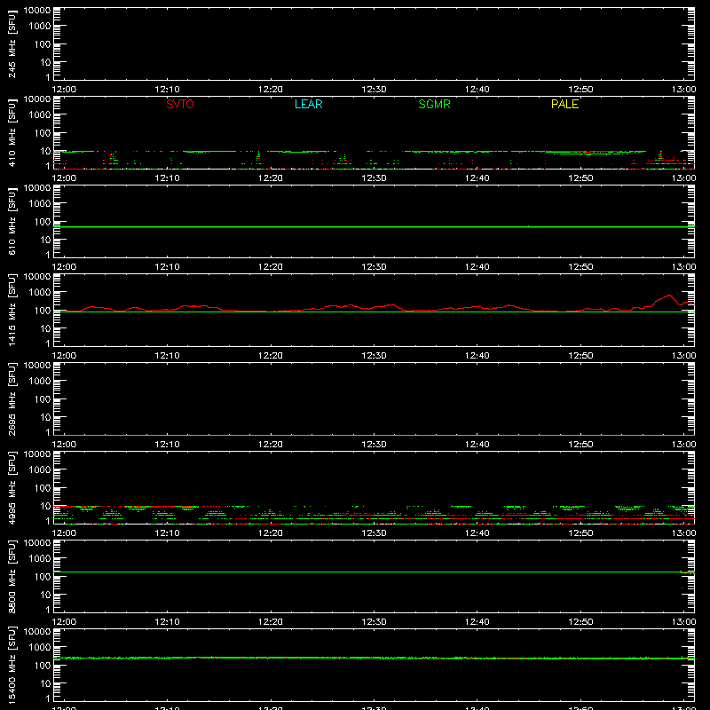Screen dimensions: 710x710
Task: Select the 610 MHz [SFU] axis title
Action: (12, 221)
